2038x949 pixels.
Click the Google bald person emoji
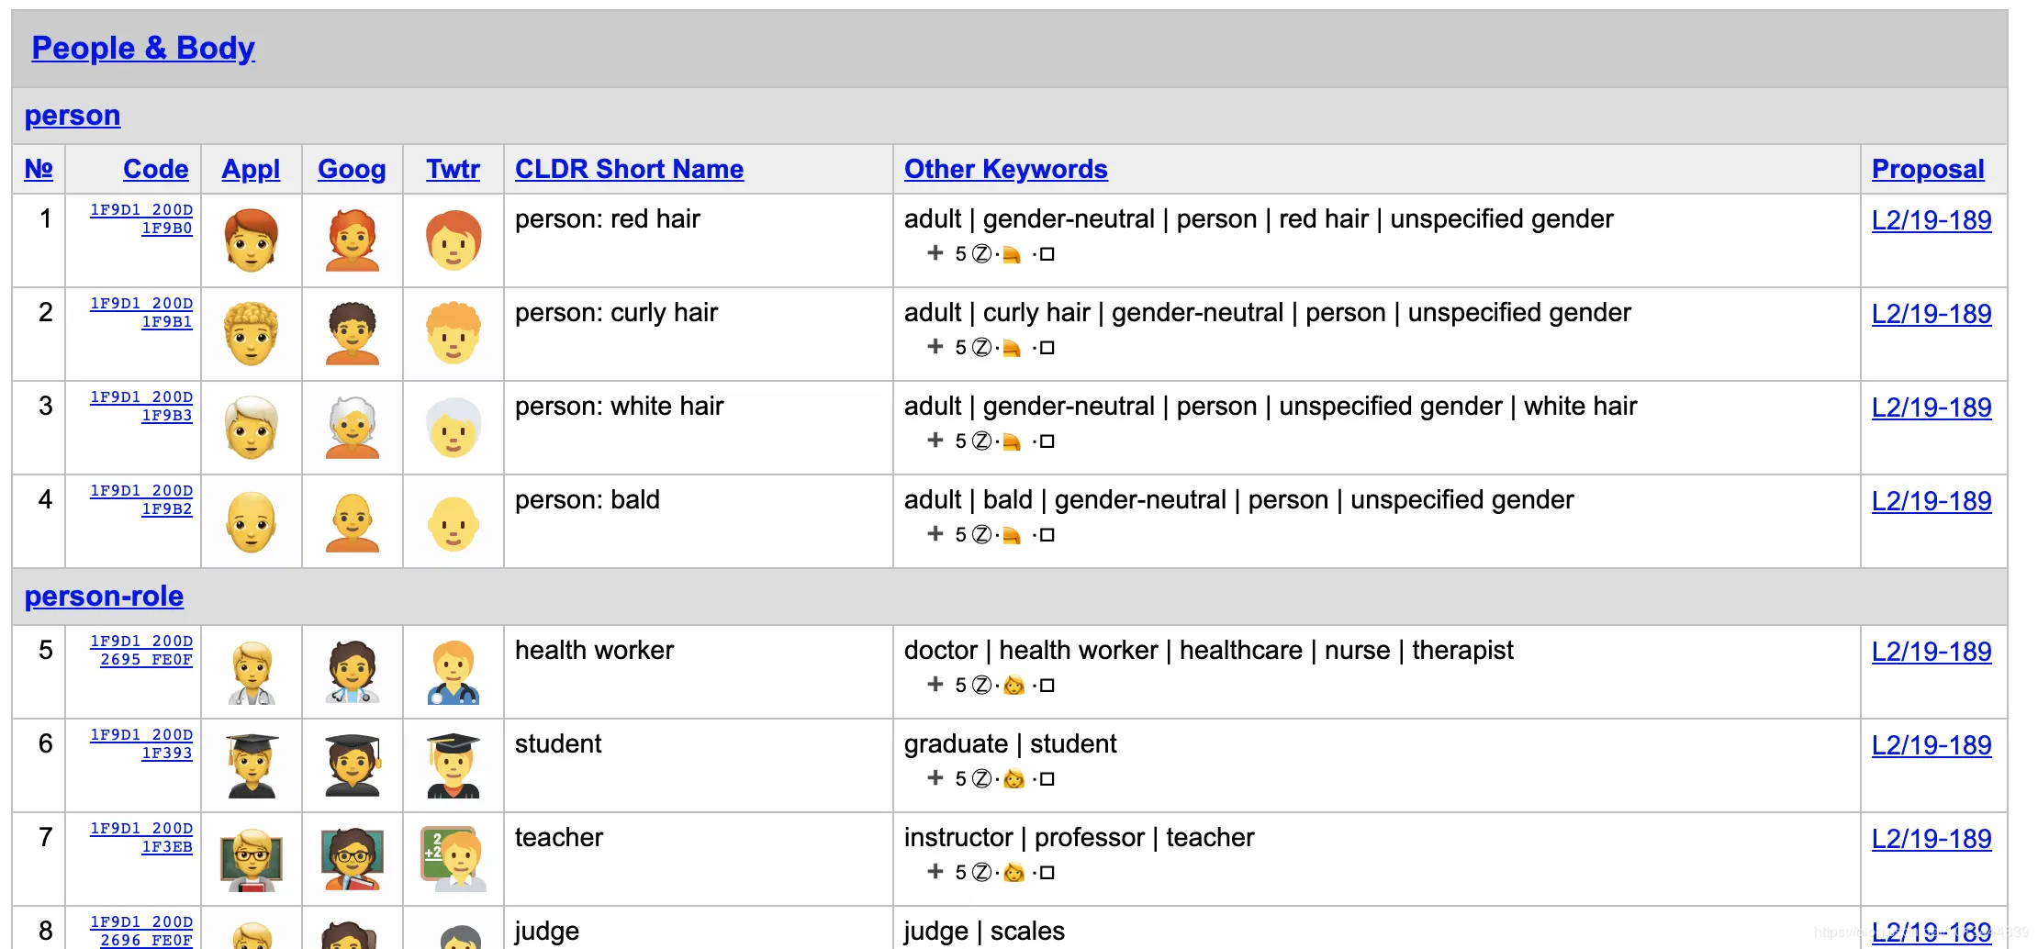(x=353, y=521)
